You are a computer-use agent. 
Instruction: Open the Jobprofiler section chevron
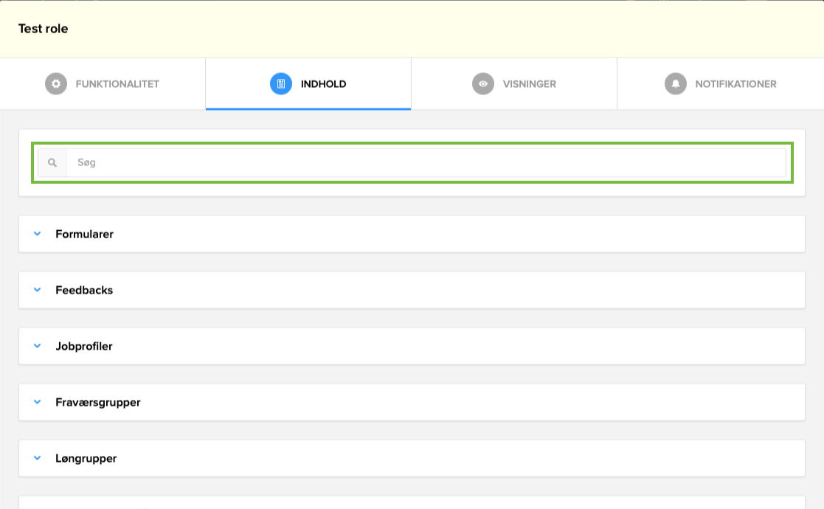37,345
